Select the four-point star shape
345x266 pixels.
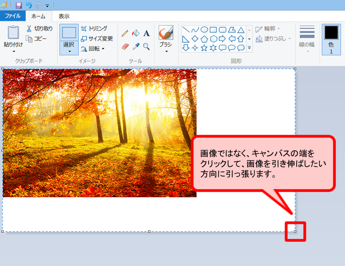pos(195,48)
